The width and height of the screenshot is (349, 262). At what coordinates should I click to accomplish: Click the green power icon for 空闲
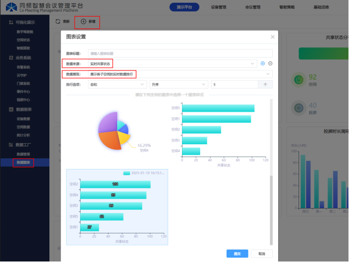point(299,80)
